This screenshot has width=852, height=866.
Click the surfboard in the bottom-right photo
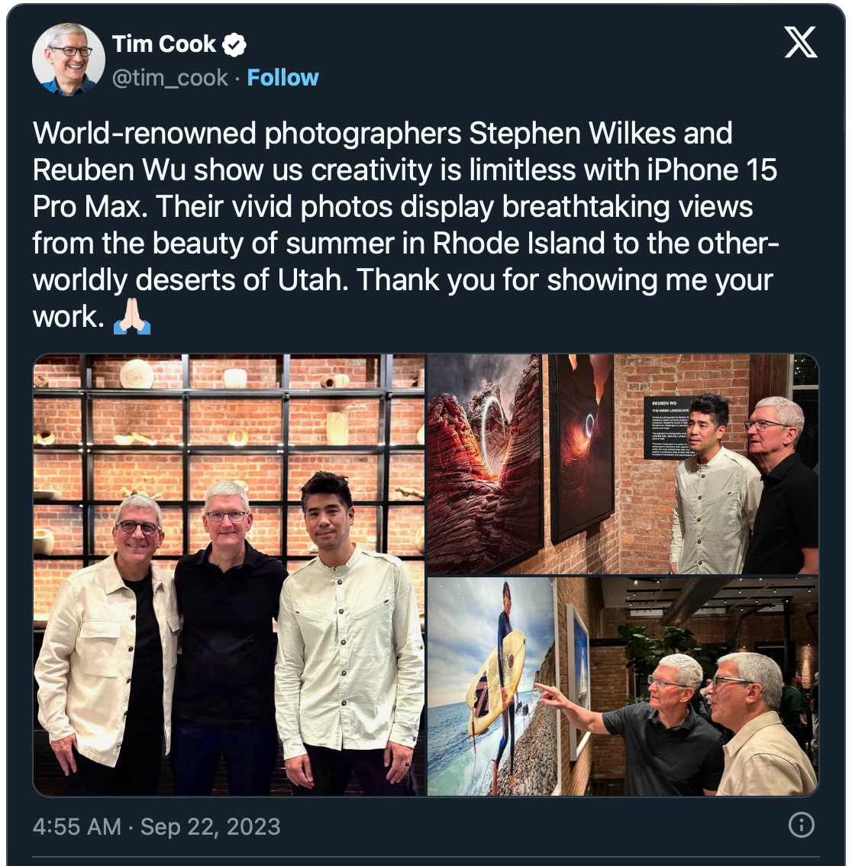(495, 681)
